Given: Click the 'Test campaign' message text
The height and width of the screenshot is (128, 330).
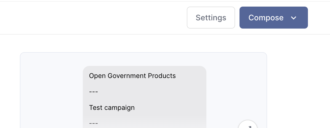Looking at the screenshot, I should [112, 107].
